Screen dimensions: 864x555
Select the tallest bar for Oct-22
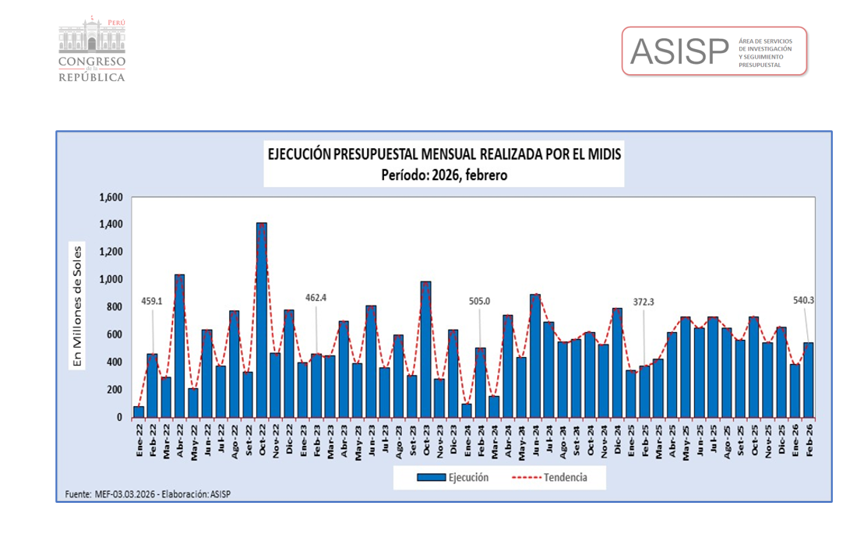(x=262, y=320)
